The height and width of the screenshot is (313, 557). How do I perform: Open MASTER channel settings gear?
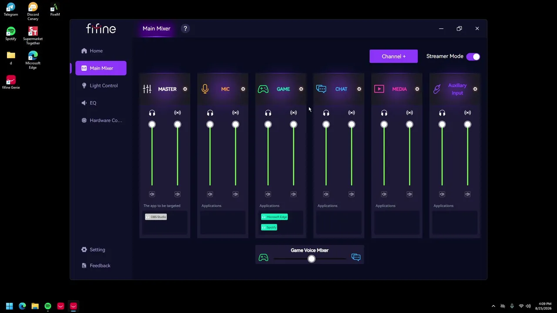pyautogui.click(x=185, y=89)
